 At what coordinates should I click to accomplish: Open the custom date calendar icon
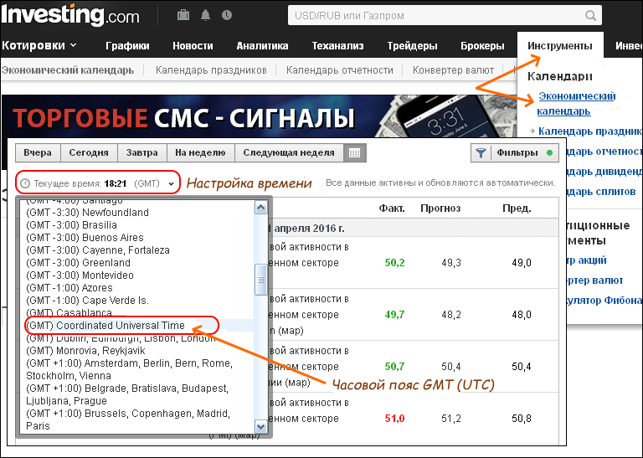pos(354,153)
